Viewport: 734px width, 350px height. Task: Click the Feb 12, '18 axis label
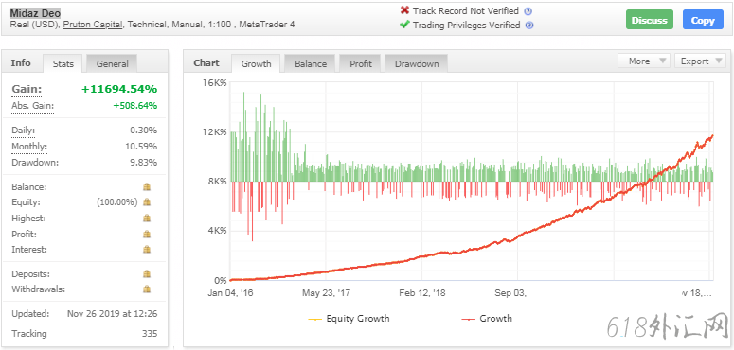click(x=422, y=293)
